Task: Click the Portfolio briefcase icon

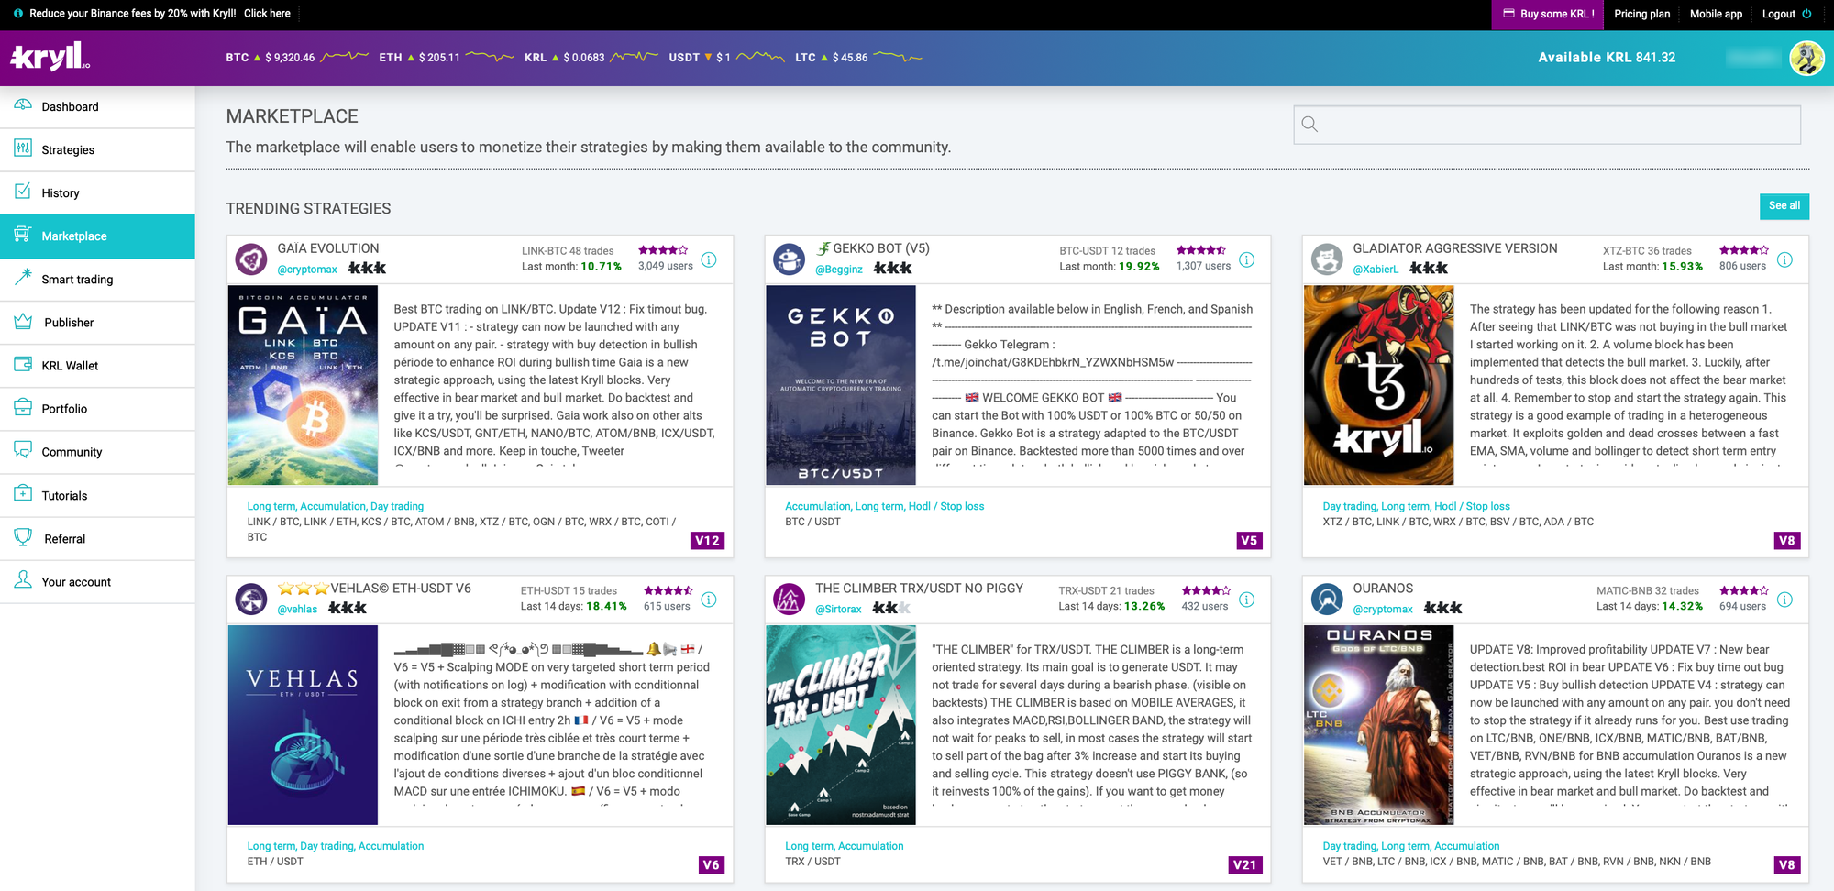Action: 23,407
